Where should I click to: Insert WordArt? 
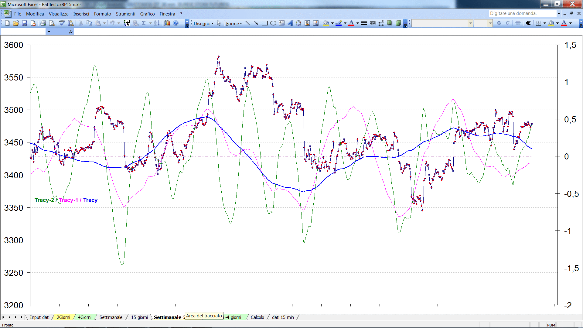pyautogui.click(x=290, y=23)
